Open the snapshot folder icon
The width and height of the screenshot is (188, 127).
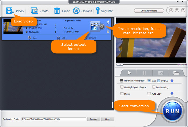point(176,73)
